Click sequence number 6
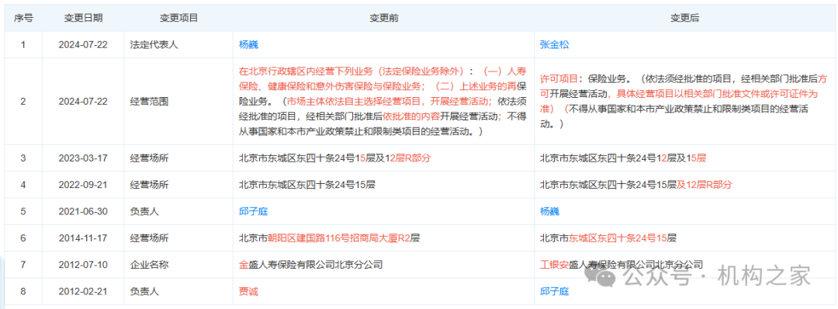The image size is (838, 309). click(x=23, y=238)
